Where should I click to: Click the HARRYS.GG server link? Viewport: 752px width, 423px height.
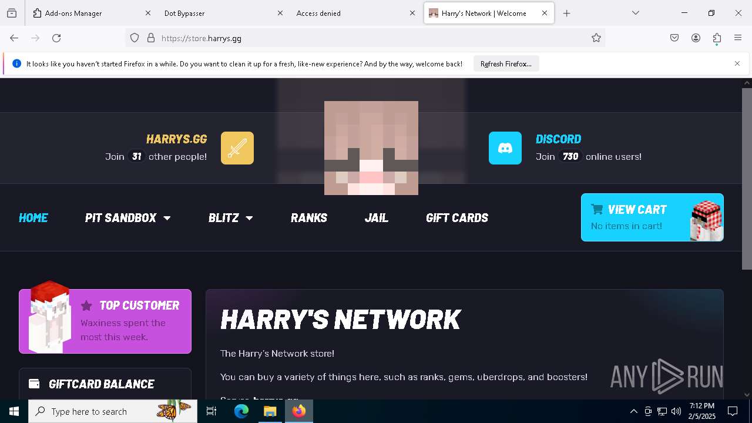pos(176,139)
